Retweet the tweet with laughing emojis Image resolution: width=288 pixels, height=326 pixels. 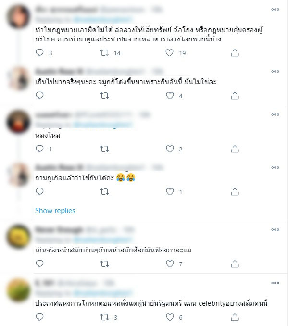click(x=104, y=192)
